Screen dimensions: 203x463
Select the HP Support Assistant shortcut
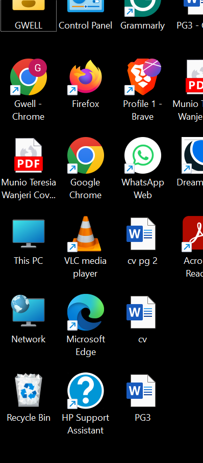[x=85, y=391]
